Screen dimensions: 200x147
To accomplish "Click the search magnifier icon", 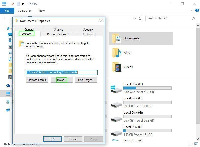I will click(193, 18).
